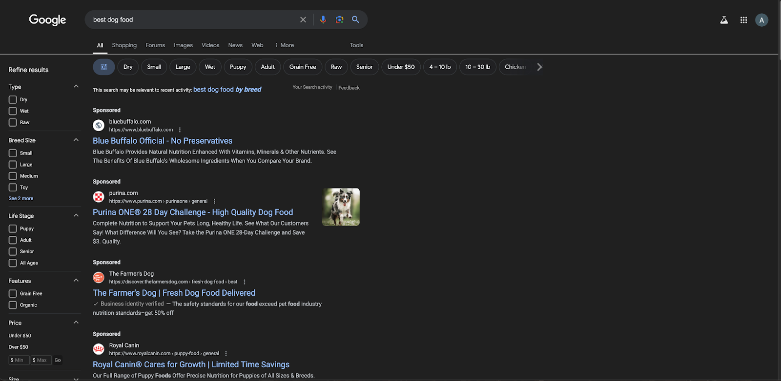Check the Toy breed size checkbox

pos(13,187)
